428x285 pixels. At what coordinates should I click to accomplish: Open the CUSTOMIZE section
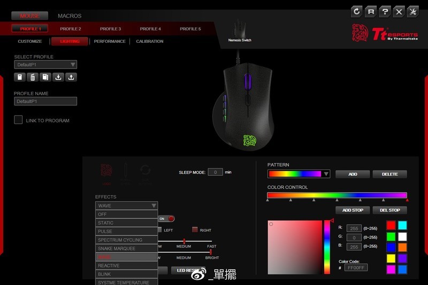(x=30, y=41)
